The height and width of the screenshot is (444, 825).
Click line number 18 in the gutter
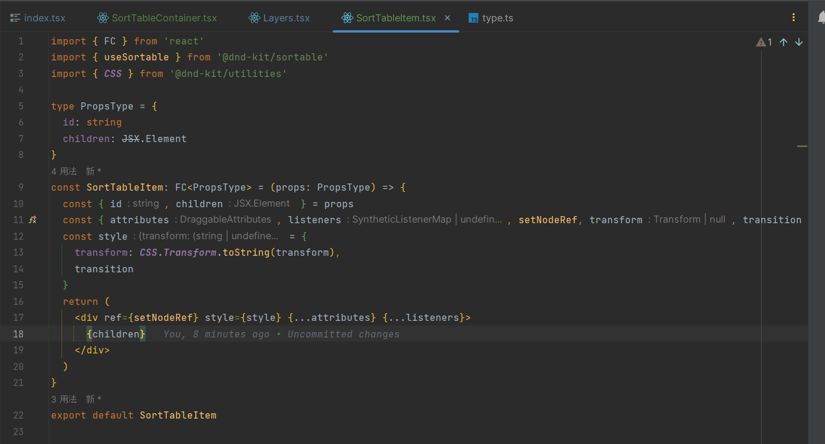coord(18,334)
